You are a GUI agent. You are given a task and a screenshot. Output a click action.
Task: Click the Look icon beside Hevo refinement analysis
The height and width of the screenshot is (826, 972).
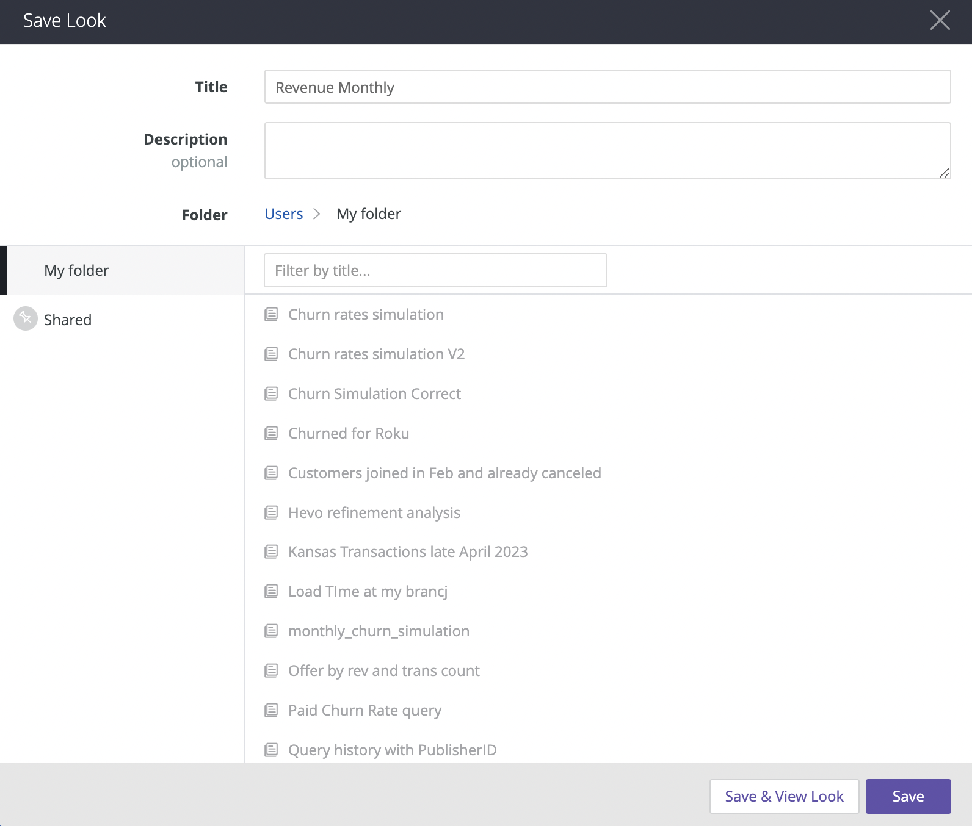(271, 513)
